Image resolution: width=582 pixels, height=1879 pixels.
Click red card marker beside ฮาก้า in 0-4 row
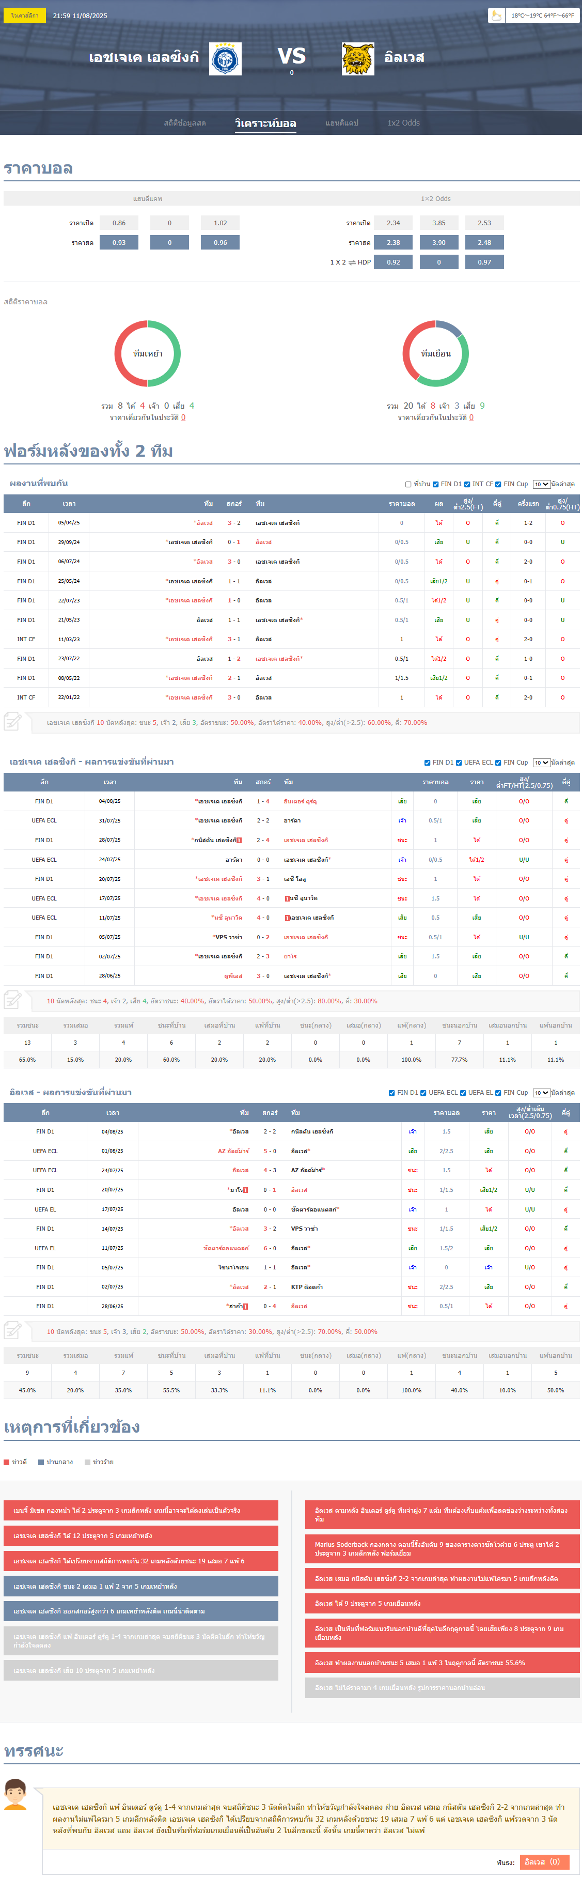pyautogui.click(x=246, y=1306)
